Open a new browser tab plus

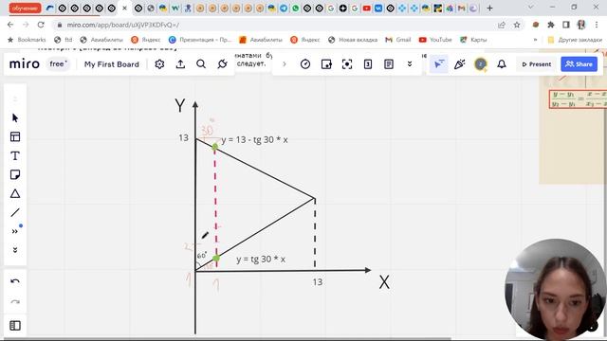(x=489, y=8)
